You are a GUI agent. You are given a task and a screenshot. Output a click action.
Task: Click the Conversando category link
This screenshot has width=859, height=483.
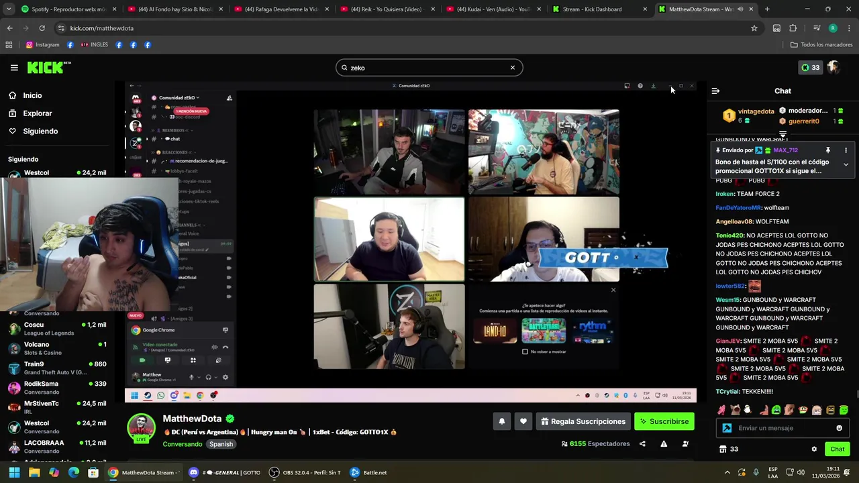coord(182,444)
